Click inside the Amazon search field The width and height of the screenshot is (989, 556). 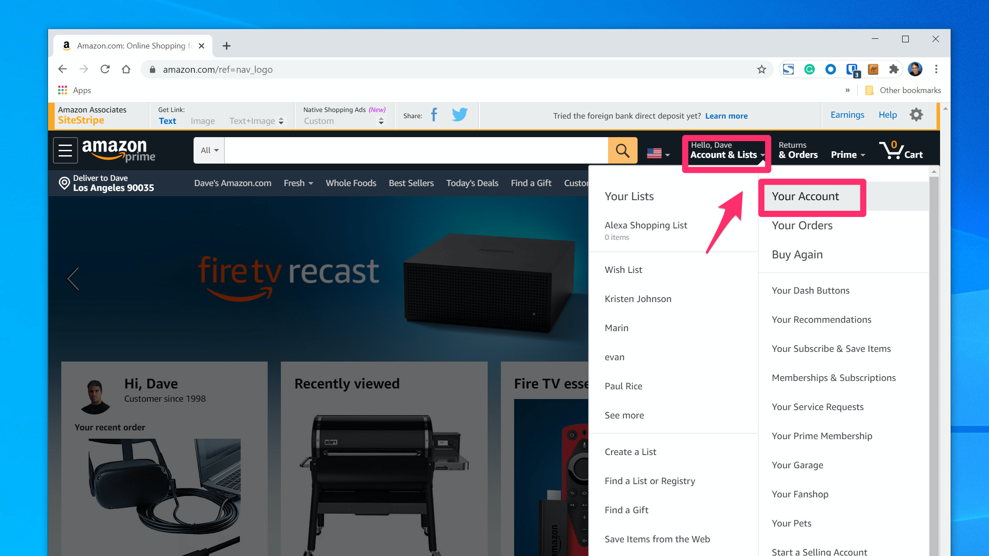tap(415, 150)
